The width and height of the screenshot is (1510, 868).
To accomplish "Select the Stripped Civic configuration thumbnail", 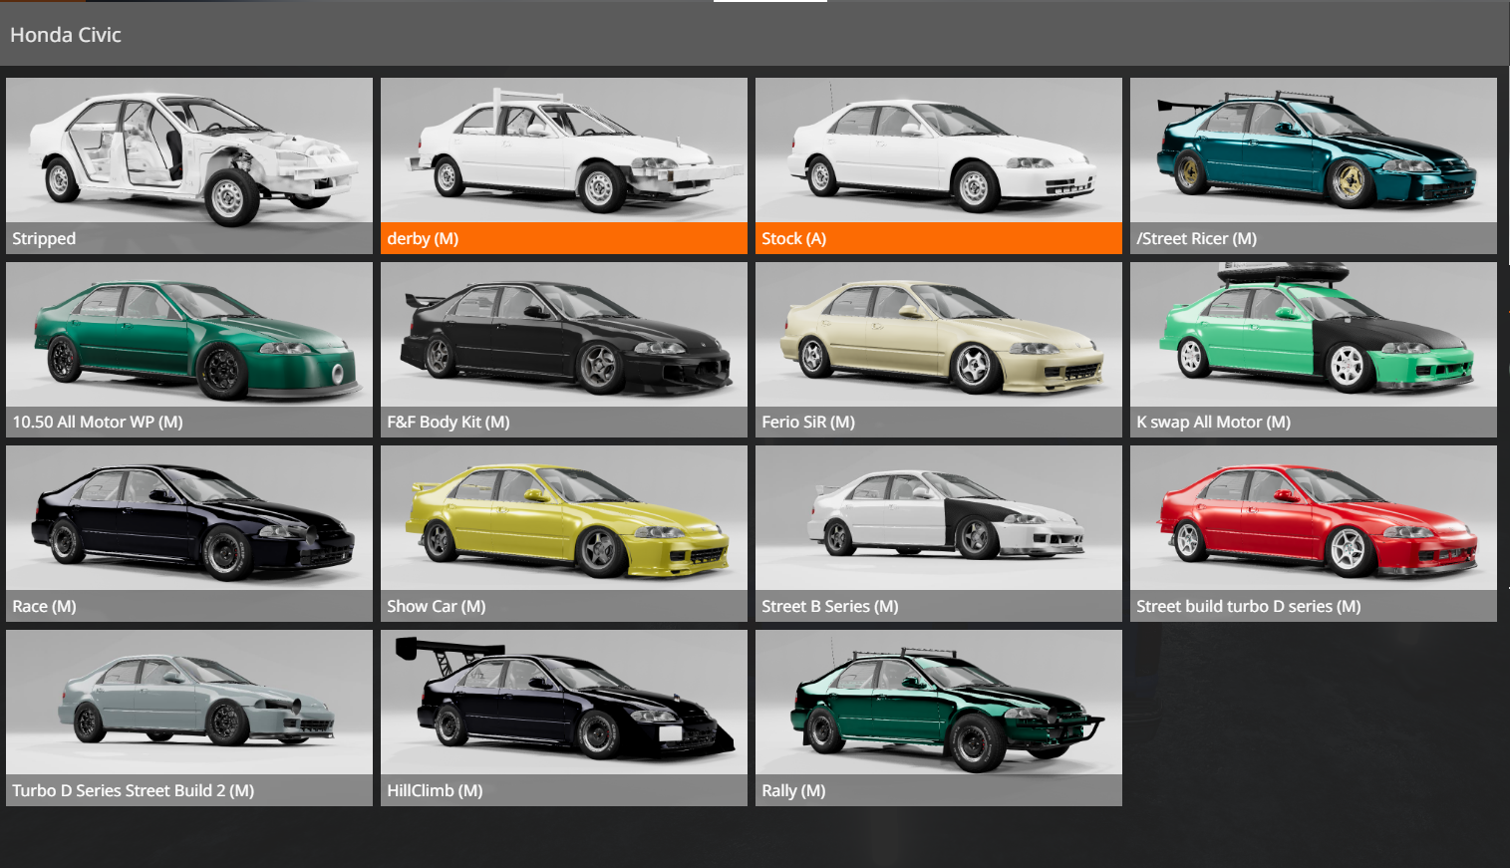I will pyautogui.click(x=189, y=165).
